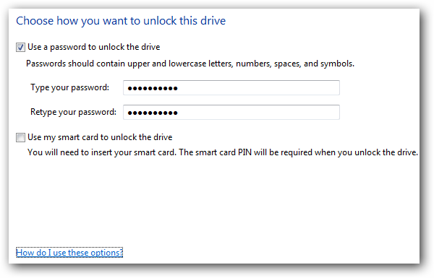
Task: Click the word "drive" in the dialog heading
Action: [213, 21]
